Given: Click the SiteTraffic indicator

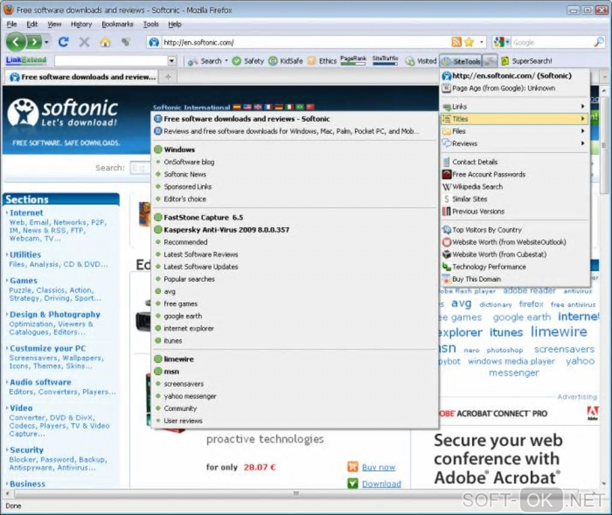Looking at the screenshot, I should [385, 60].
